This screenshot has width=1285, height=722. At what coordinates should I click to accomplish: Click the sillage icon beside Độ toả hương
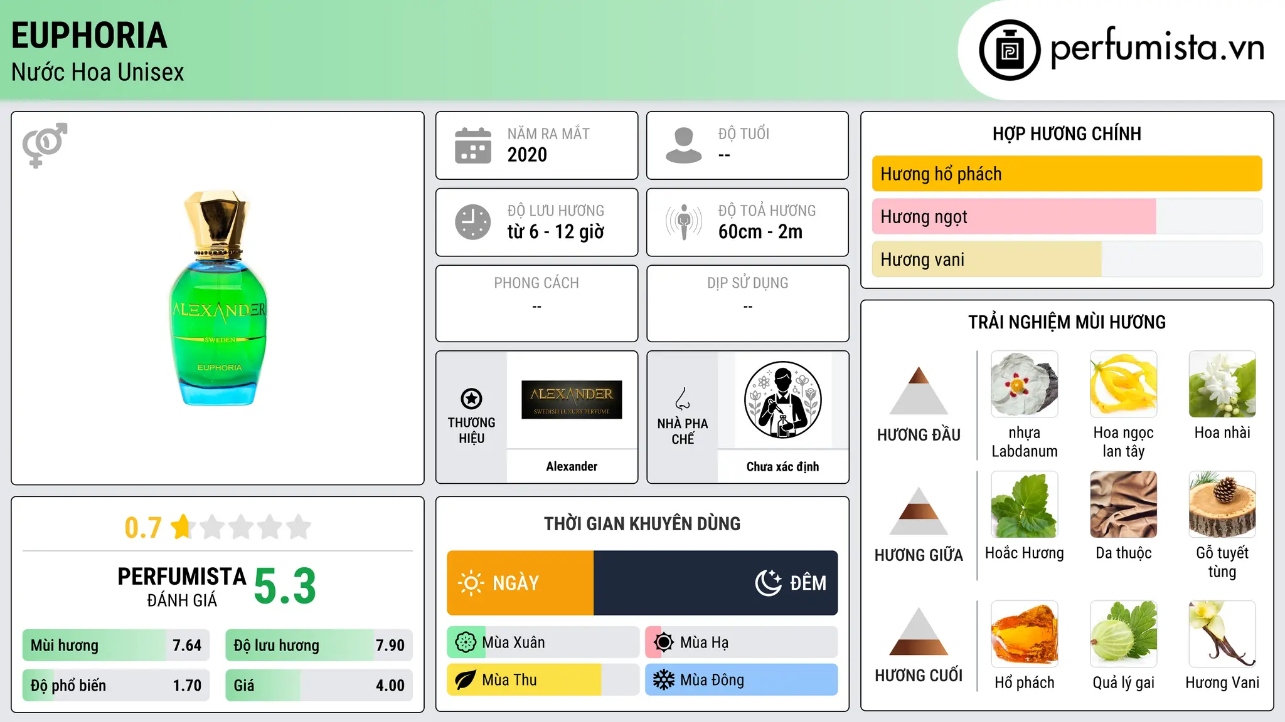point(684,222)
